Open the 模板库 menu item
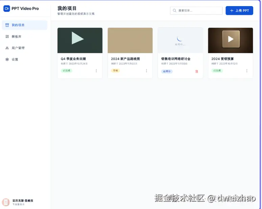The height and width of the screenshot is (209, 262). 17,37
